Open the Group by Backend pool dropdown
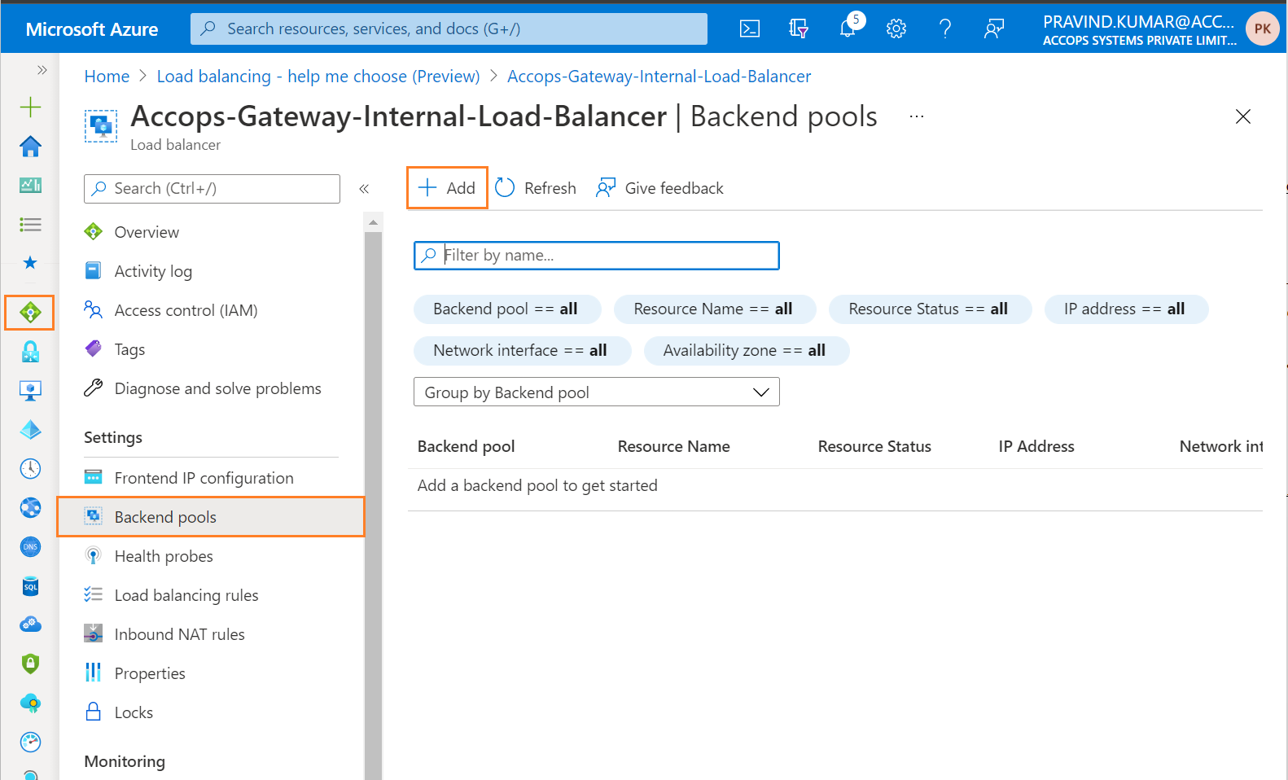 tap(597, 392)
